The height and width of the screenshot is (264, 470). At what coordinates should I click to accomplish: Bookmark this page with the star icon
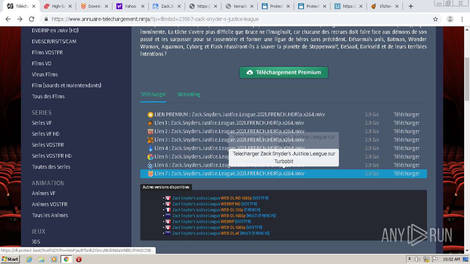click(435, 19)
